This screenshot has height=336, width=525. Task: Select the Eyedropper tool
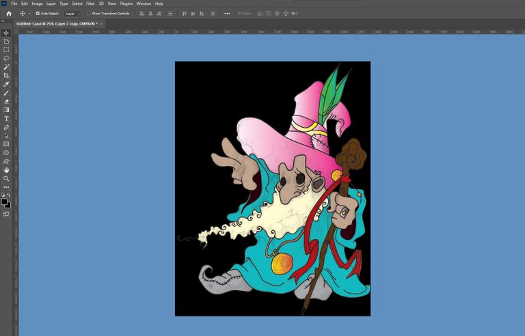(6, 84)
